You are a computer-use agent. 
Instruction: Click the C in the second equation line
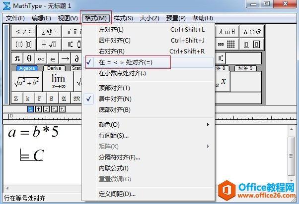(x=39, y=155)
